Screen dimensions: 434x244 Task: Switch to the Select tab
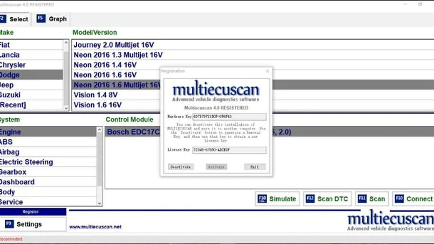click(x=15, y=19)
